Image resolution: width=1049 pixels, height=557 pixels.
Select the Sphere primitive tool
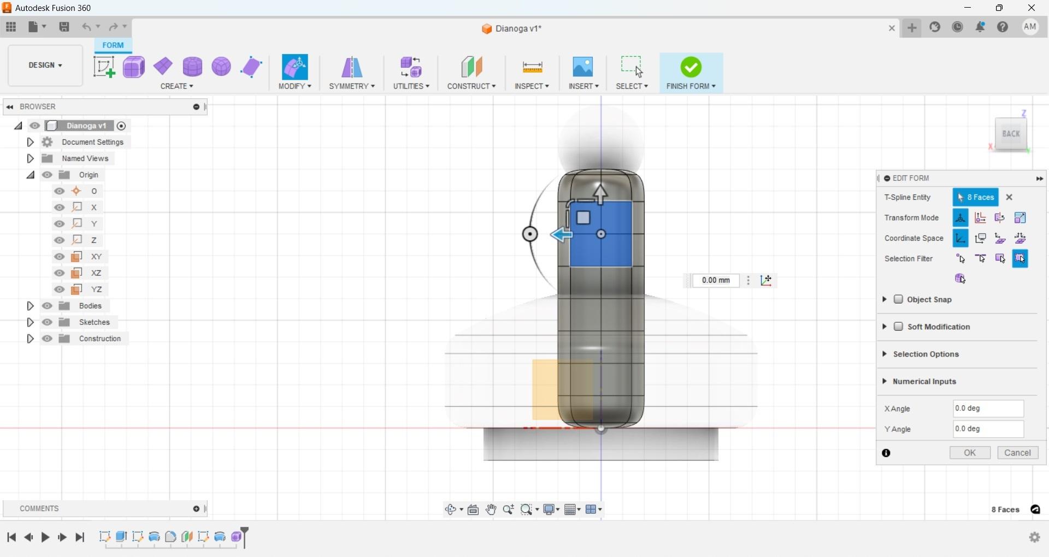pos(221,67)
